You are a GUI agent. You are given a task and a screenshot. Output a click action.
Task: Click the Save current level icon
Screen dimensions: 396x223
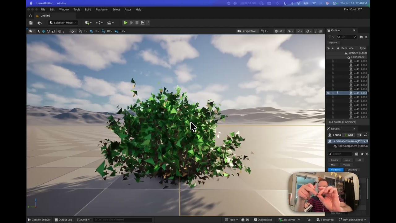point(31,23)
